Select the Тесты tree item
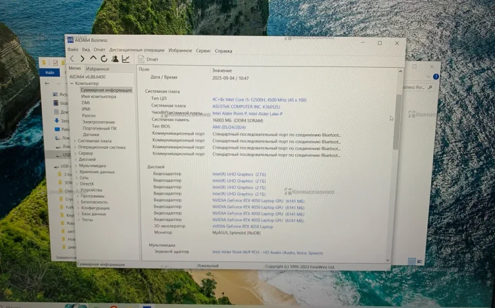The image size is (495, 308). pyautogui.click(x=88, y=220)
